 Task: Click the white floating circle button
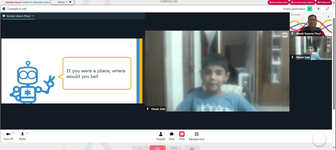click(x=319, y=139)
